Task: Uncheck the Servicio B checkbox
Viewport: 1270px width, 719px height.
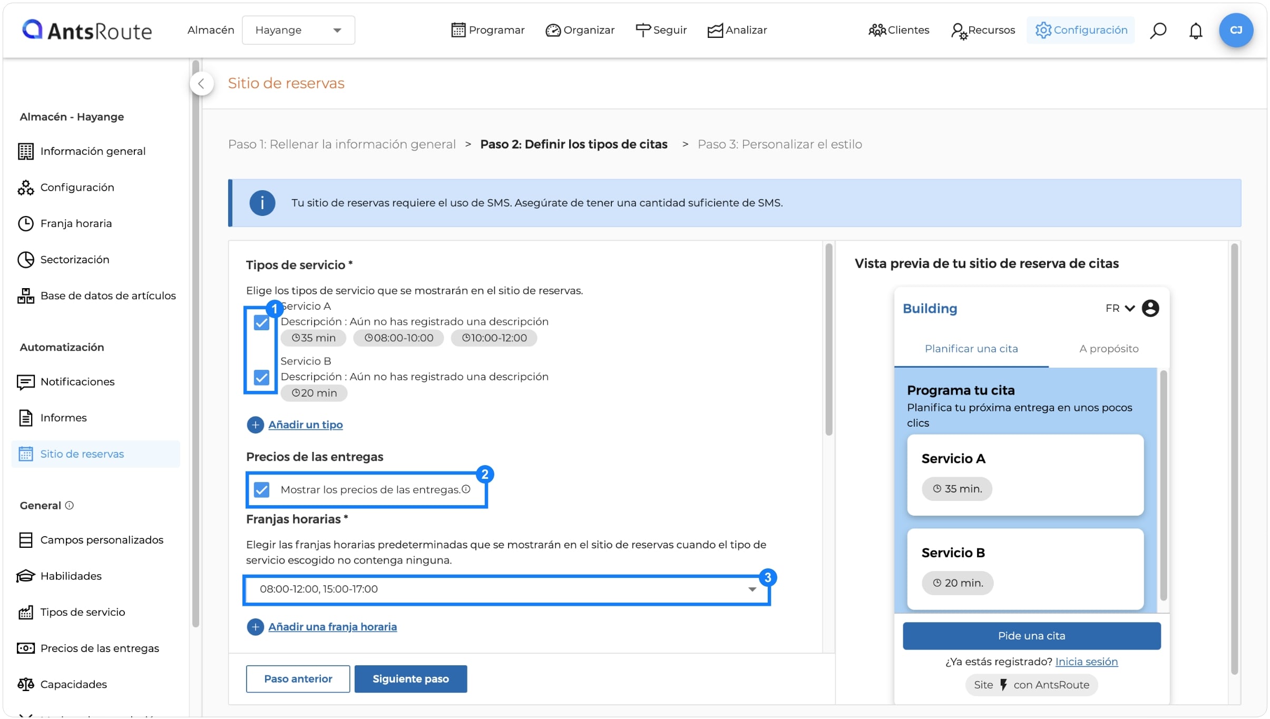Action: point(261,377)
